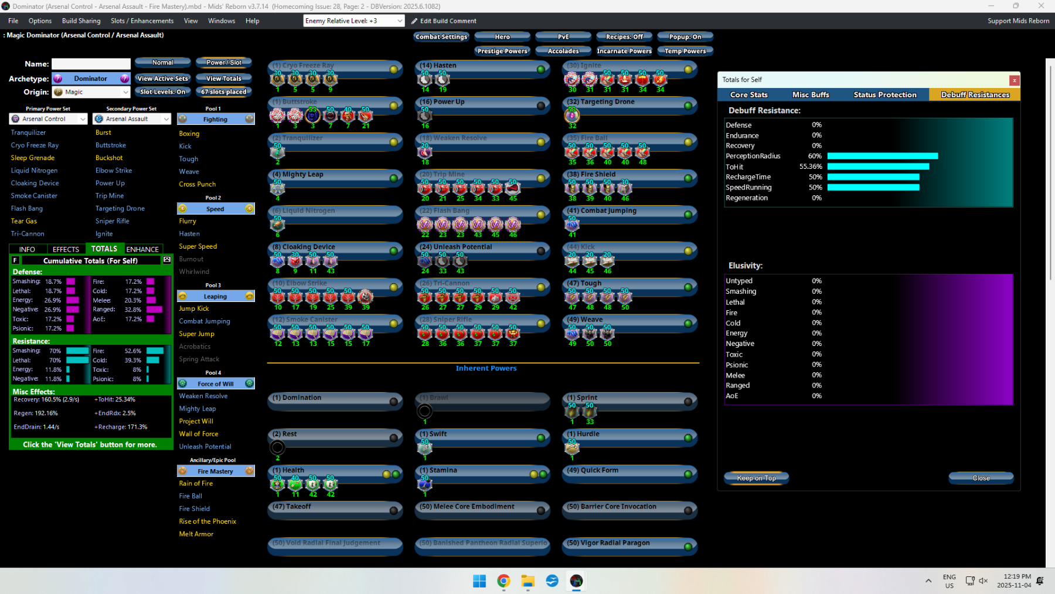Toggle the Tough power status light
This screenshot has width=1055, height=594.
pyautogui.click(x=688, y=287)
